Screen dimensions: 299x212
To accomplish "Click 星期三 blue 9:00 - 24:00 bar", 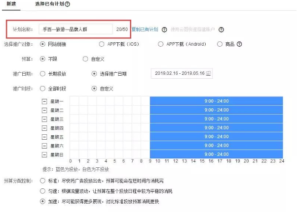I will click(x=217, y=119).
